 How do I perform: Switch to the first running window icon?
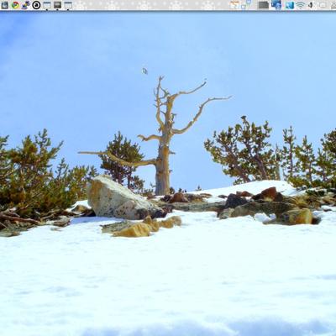47,5
